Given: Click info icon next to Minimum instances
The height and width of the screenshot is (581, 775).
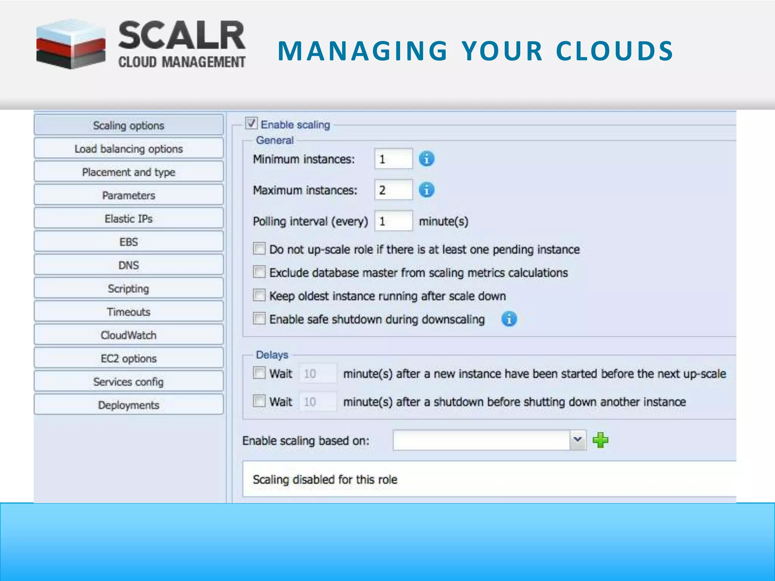Looking at the screenshot, I should pyautogui.click(x=426, y=159).
